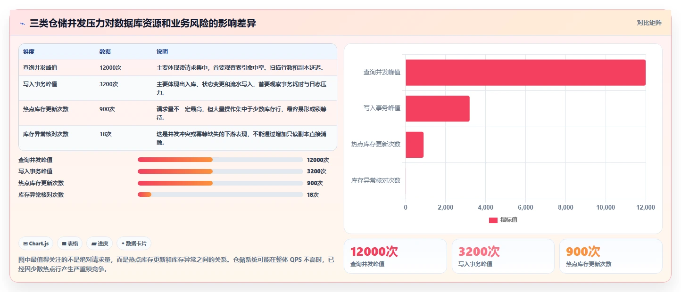Click table cell 热点库存更新次数
This screenshot has width=681, height=292.
pyautogui.click(x=46, y=109)
